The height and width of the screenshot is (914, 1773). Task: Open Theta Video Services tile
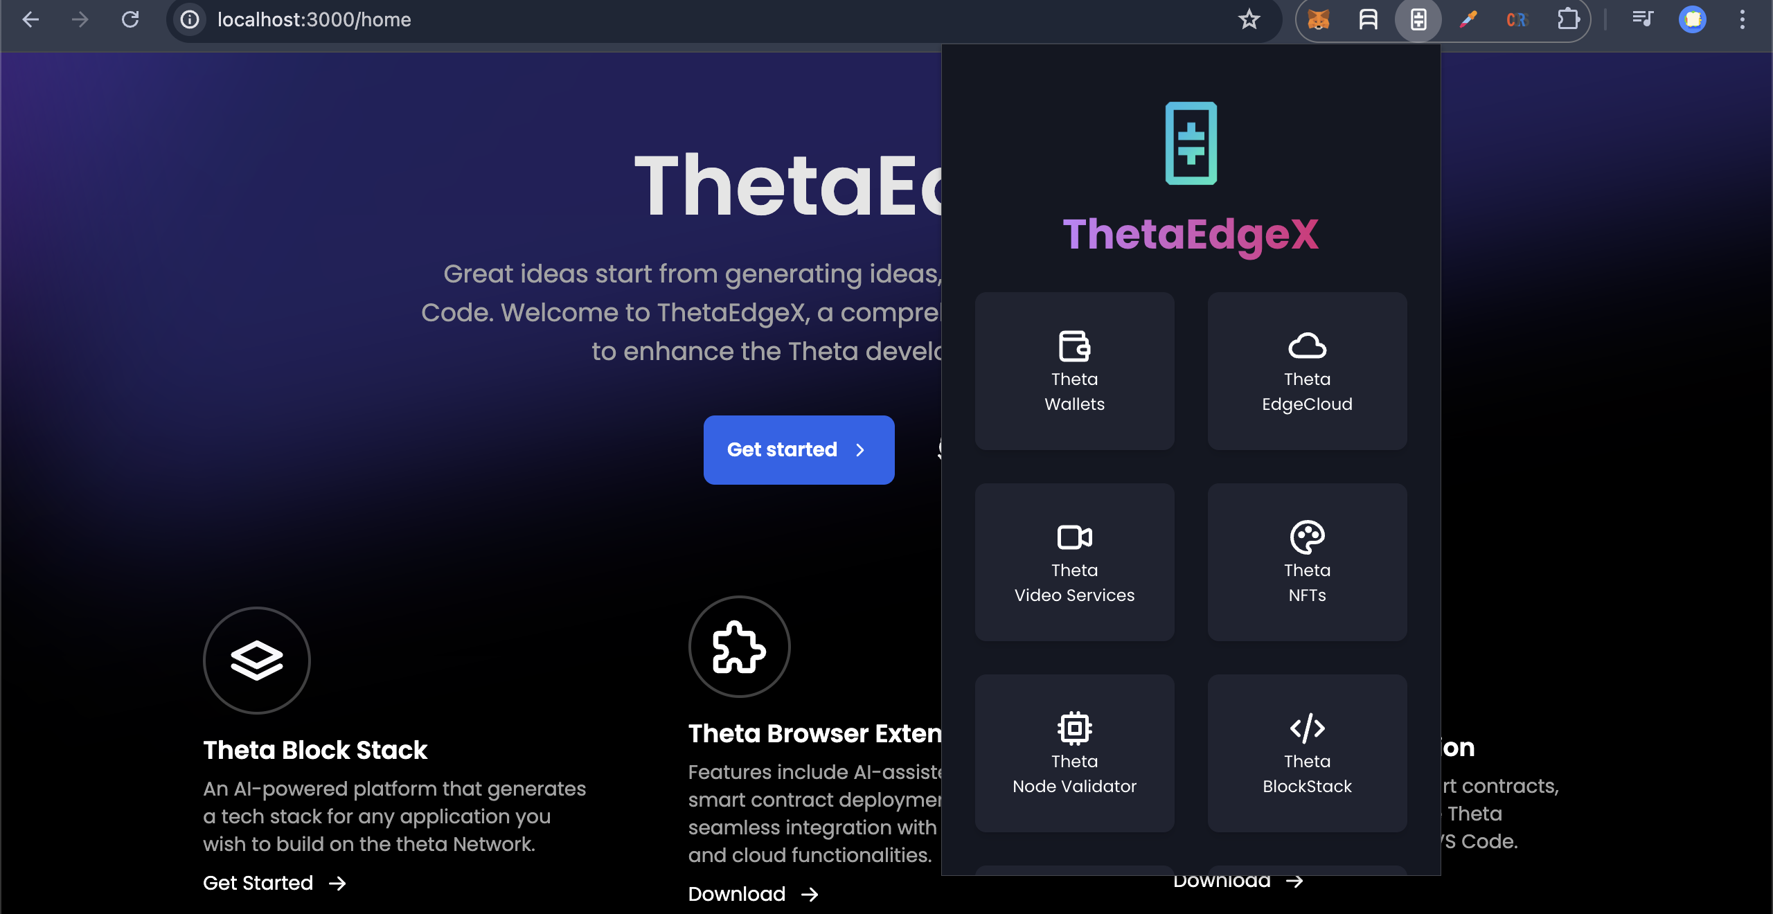1075,562
